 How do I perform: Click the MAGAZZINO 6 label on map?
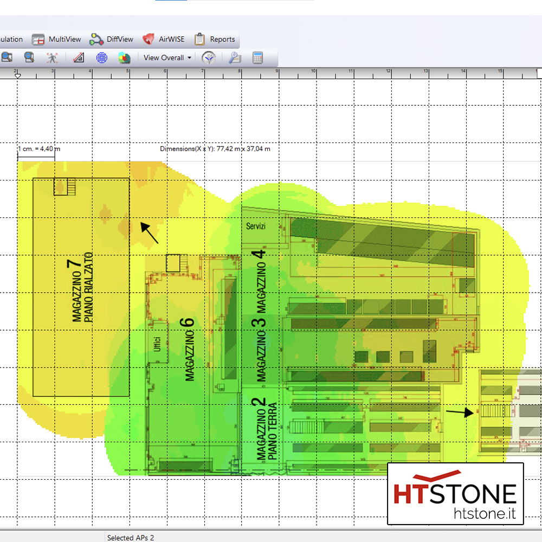pyautogui.click(x=188, y=349)
